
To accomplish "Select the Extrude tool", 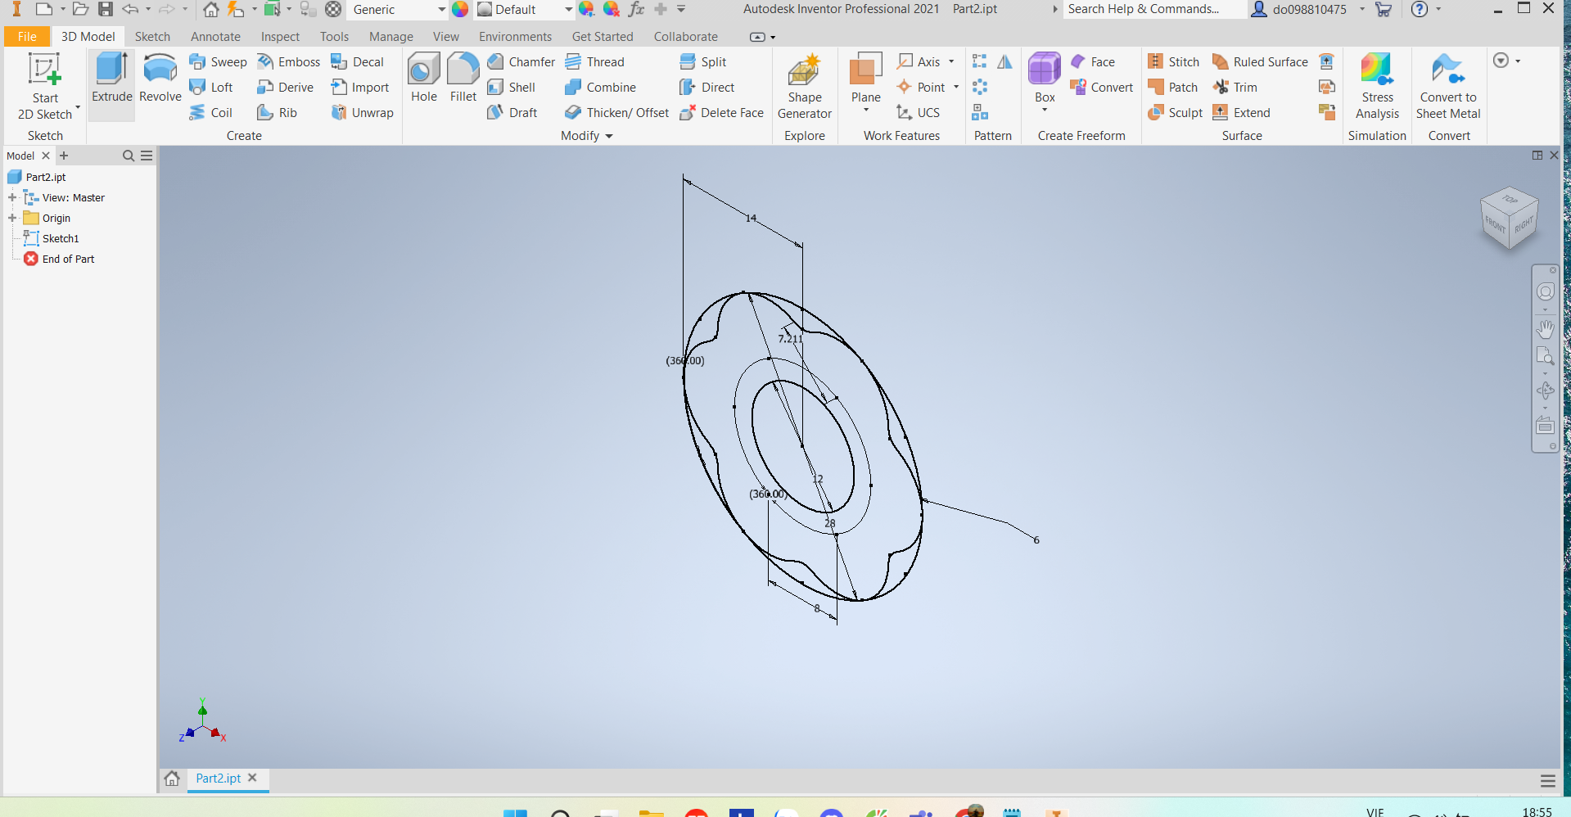I will (111, 79).
